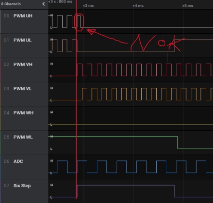Click the D3 channel index

[6, 89]
